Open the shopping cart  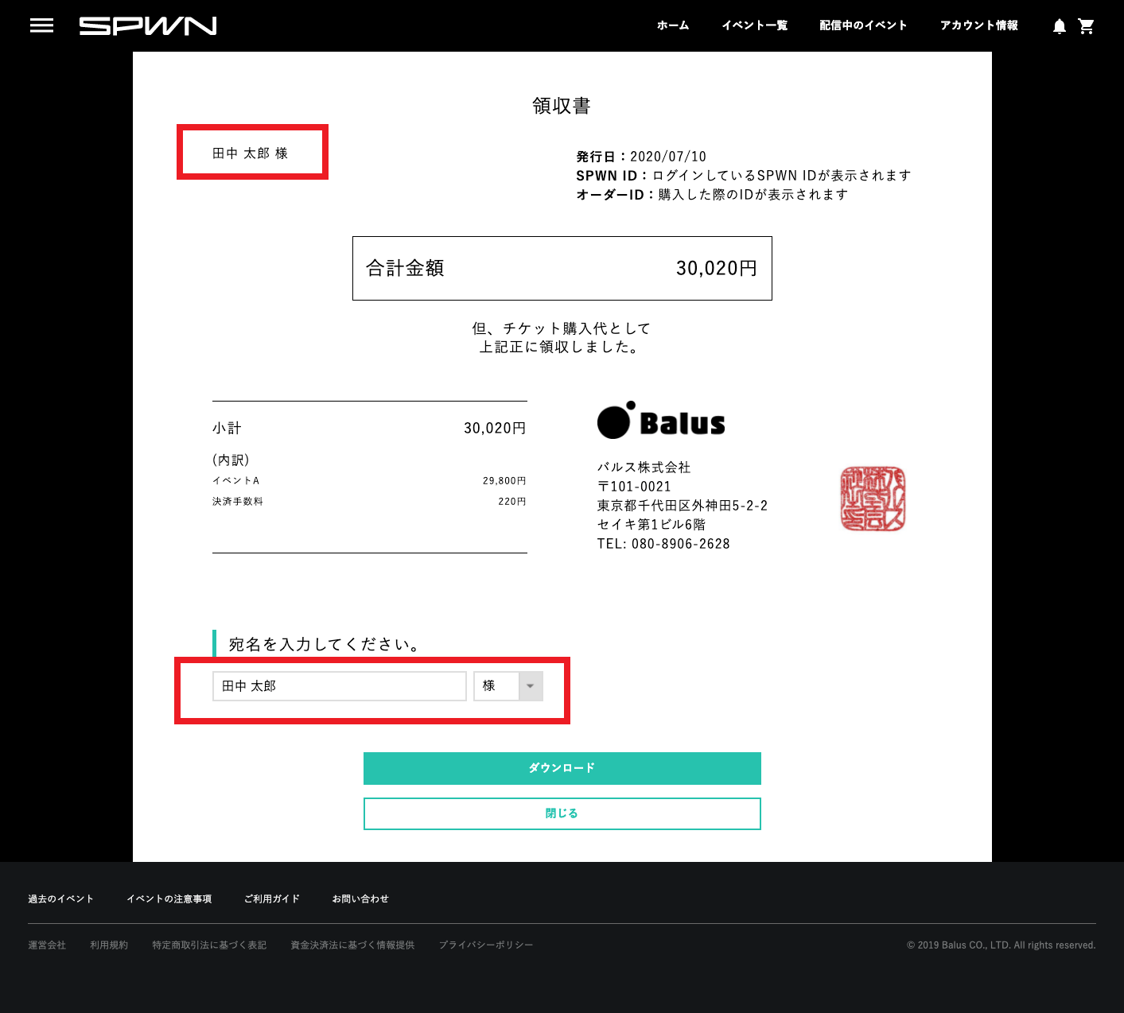(x=1086, y=26)
